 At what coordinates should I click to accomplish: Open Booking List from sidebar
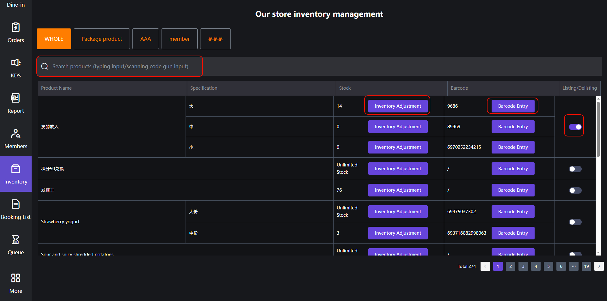[x=15, y=204]
